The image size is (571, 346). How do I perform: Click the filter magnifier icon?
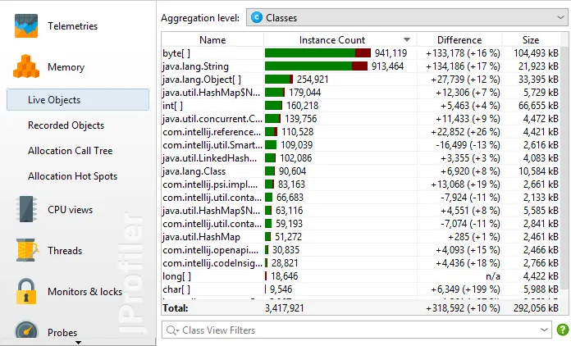tap(171, 330)
